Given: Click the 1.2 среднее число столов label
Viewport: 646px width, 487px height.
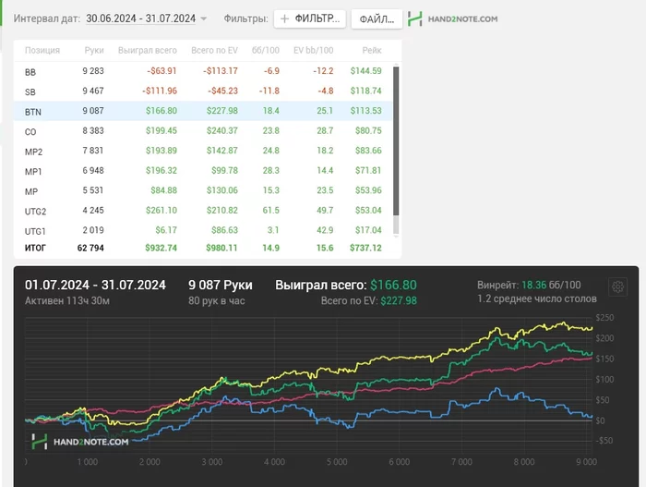Looking at the screenshot, I should [x=537, y=298].
